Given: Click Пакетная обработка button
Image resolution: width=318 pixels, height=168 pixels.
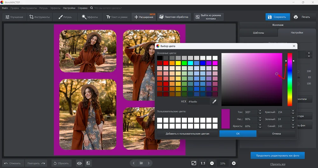Looking at the screenshot, I should click(174, 17).
